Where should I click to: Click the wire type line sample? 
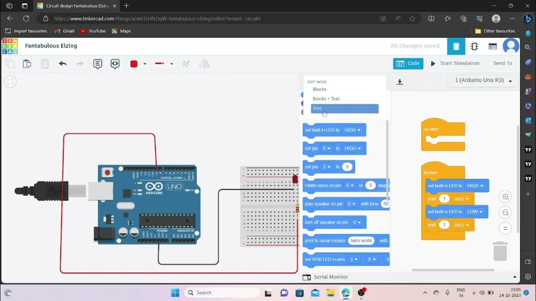click(x=160, y=64)
